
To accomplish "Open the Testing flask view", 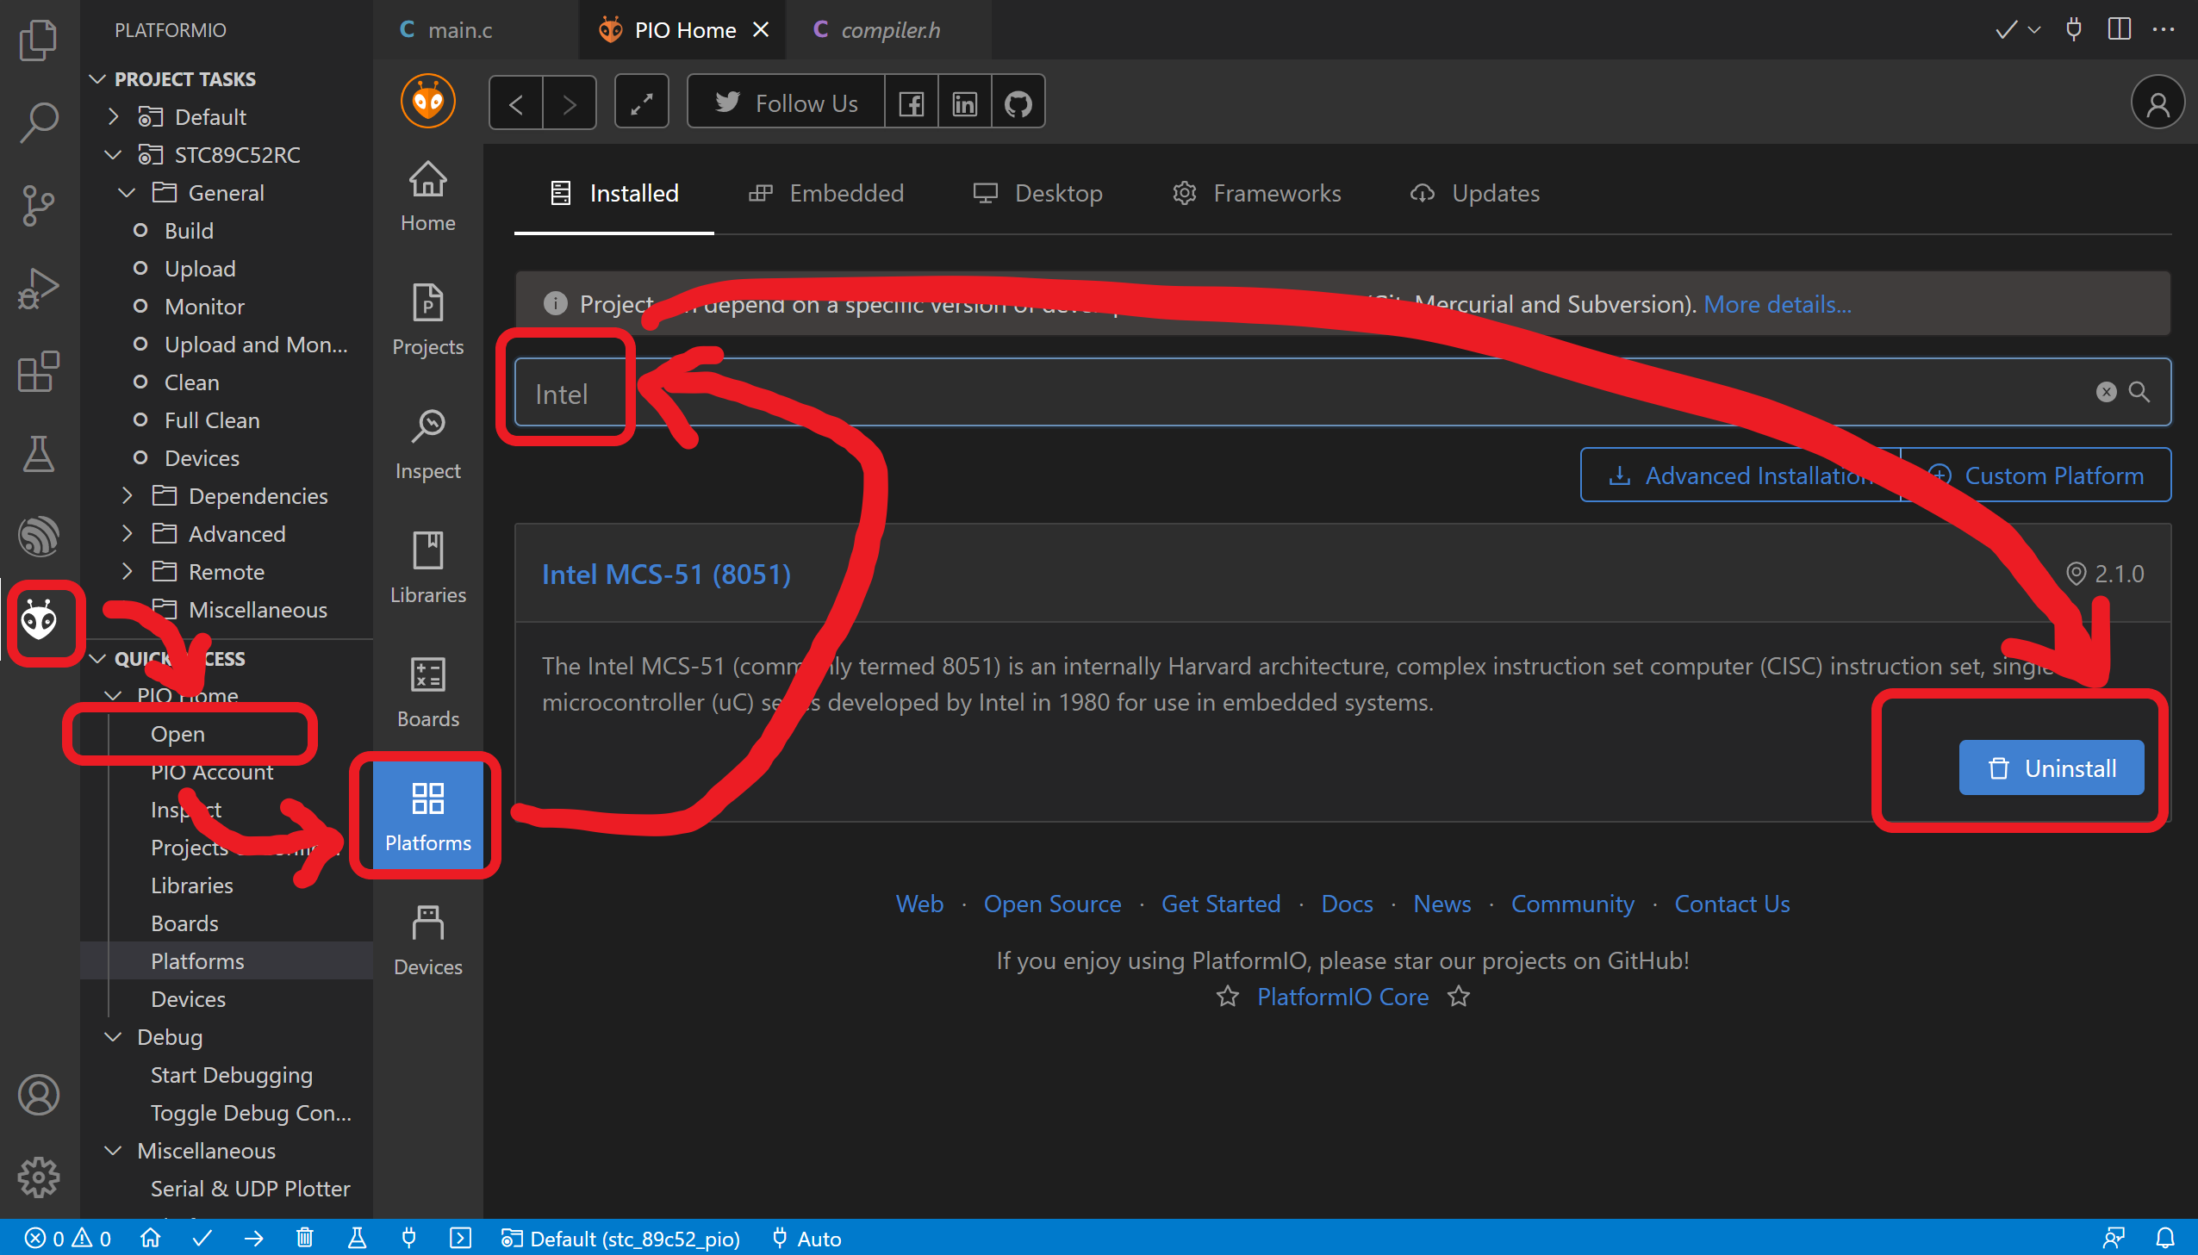I will [x=39, y=454].
